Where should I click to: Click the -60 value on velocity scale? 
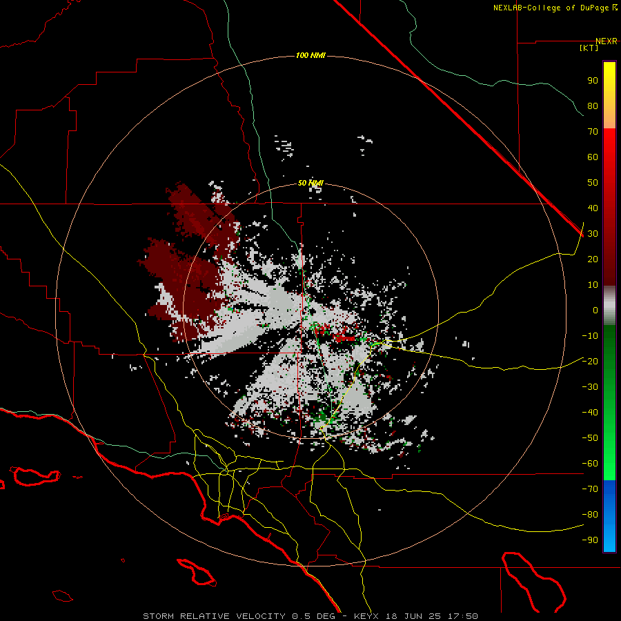point(590,464)
